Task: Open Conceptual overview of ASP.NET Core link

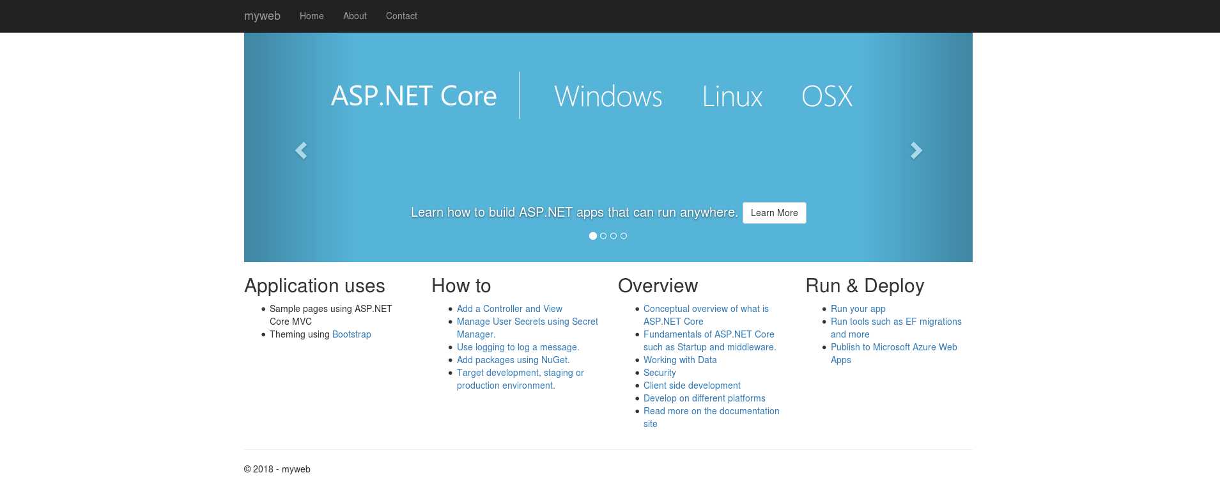Action: click(706, 315)
